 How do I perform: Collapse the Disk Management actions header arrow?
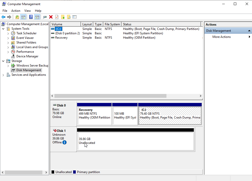coord(249,31)
